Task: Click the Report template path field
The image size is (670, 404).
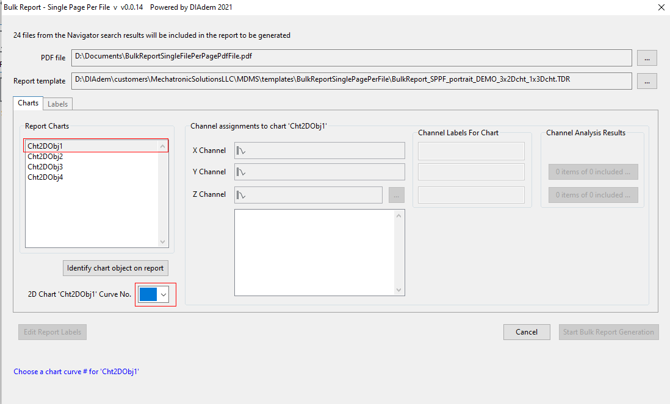Action: [x=351, y=80]
